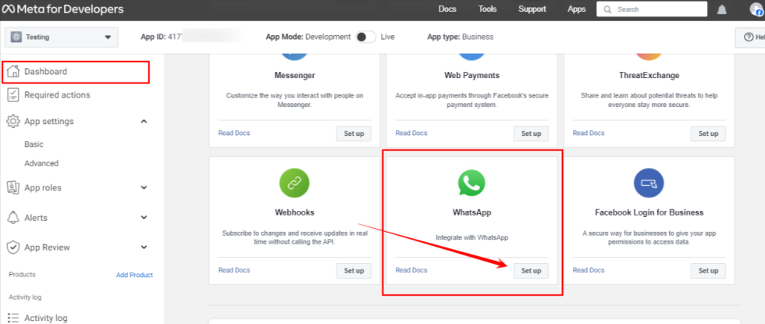Expand the Alerts chevron
The height and width of the screenshot is (324, 765).
pos(144,217)
